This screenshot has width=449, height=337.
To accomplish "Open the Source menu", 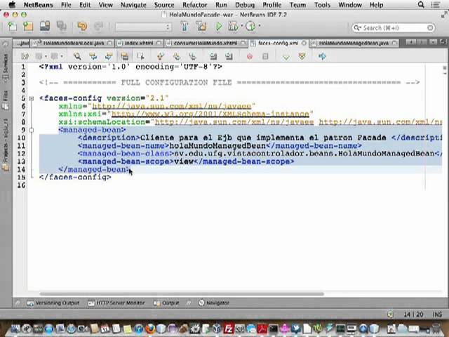I will click(164, 5).
